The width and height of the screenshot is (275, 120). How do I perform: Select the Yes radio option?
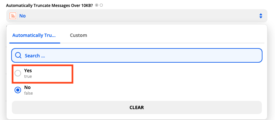click(x=18, y=73)
